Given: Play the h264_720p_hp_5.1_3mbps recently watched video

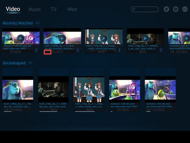Looking at the screenshot, I should 104,38.
